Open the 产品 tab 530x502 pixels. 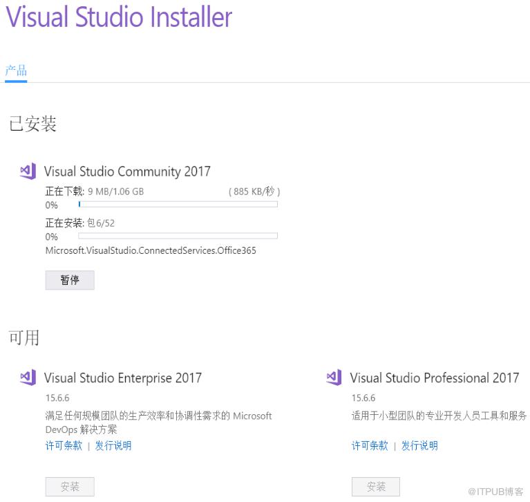click(x=16, y=71)
